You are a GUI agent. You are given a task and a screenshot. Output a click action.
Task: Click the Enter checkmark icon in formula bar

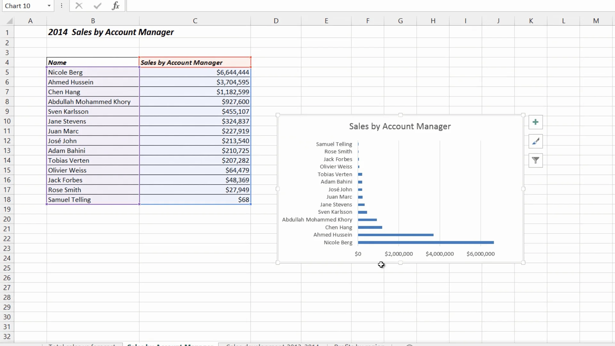coord(97,6)
